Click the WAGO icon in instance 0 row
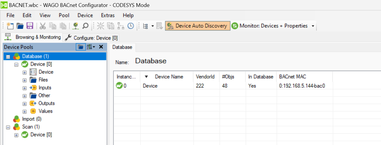This screenshot has height=145, width=381. 119,86
